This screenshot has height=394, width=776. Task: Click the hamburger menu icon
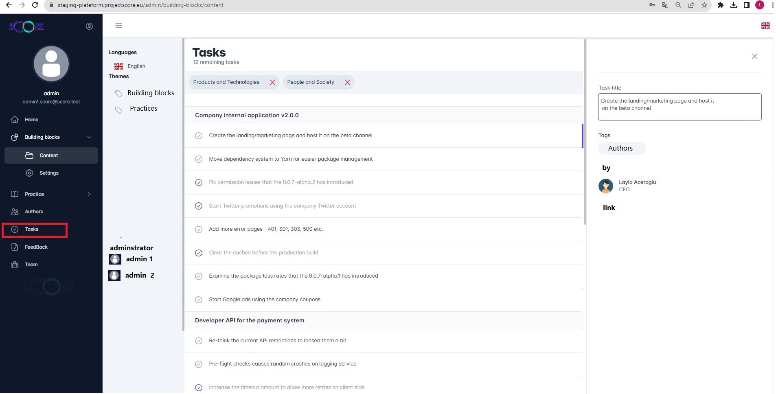[118, 26]
